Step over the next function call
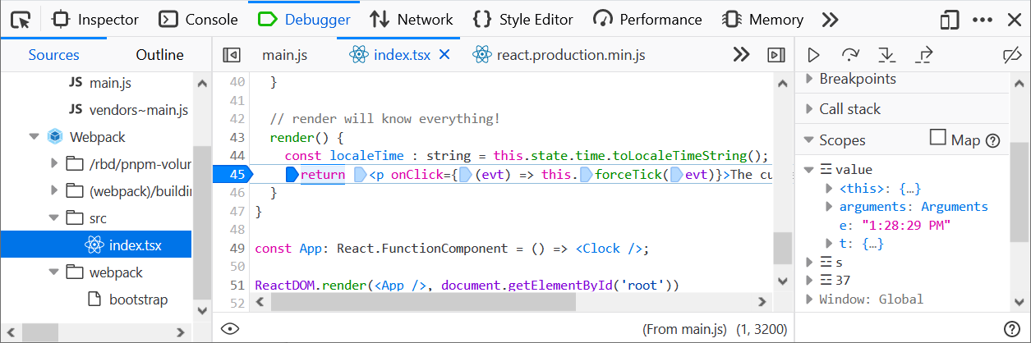1031x343 pixels. tap(850, 55)
